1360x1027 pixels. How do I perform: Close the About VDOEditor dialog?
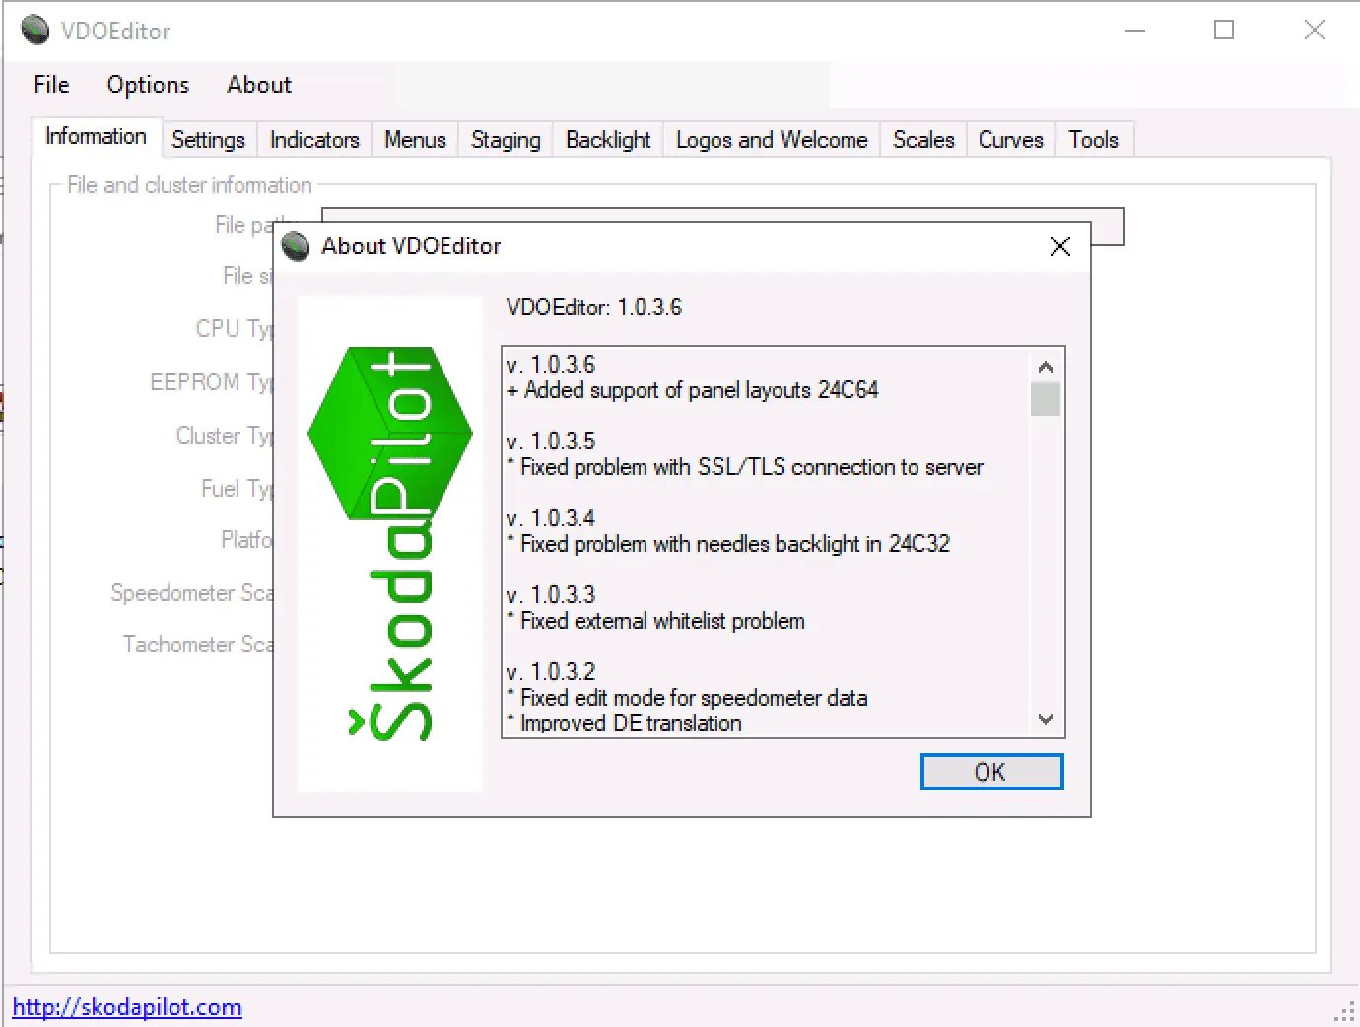click(1059, 246)
